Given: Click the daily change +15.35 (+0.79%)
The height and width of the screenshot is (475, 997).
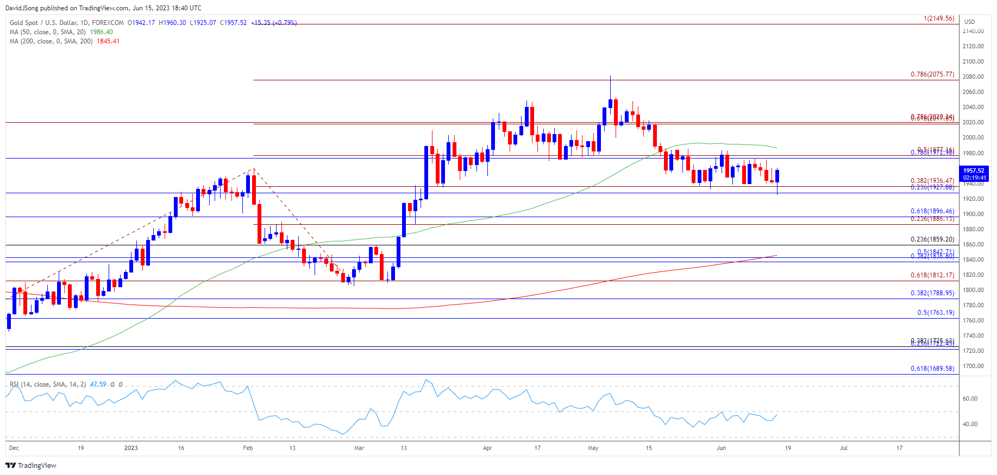Looking at the screenshot, I should point(274,23).
